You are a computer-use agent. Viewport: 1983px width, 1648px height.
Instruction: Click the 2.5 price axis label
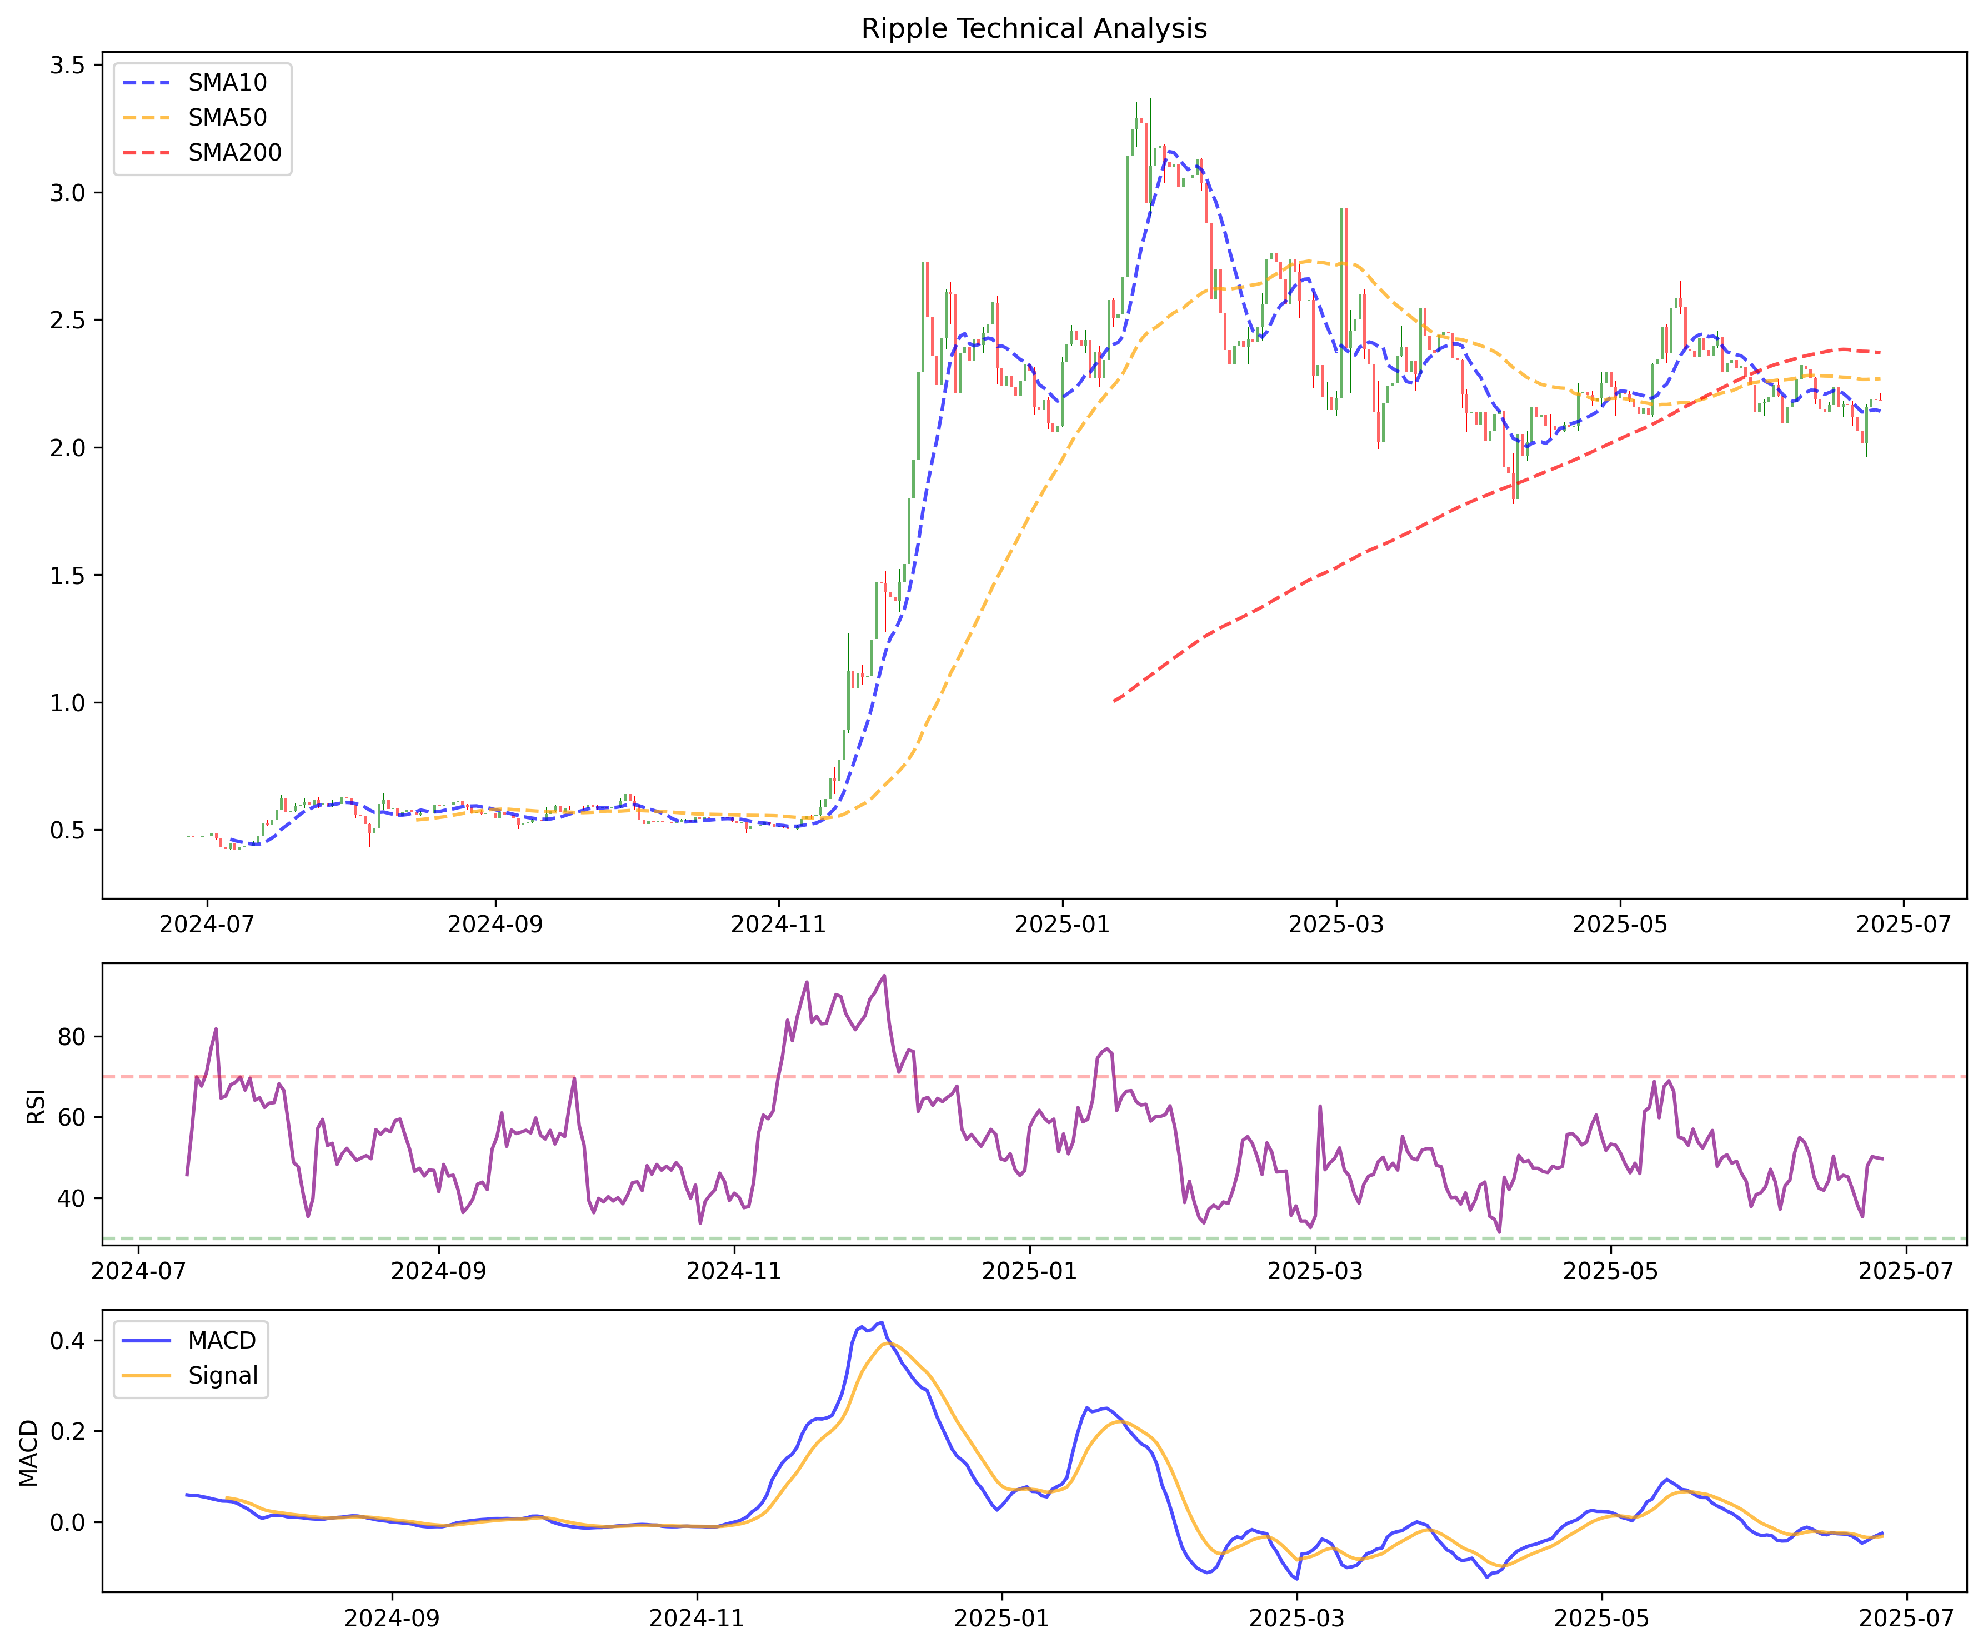click(67, 320)
